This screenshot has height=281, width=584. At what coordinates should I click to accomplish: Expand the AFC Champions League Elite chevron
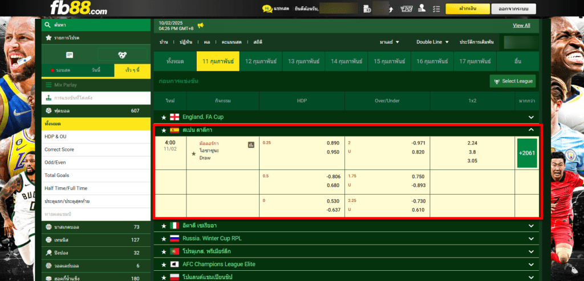coord(531,265)
